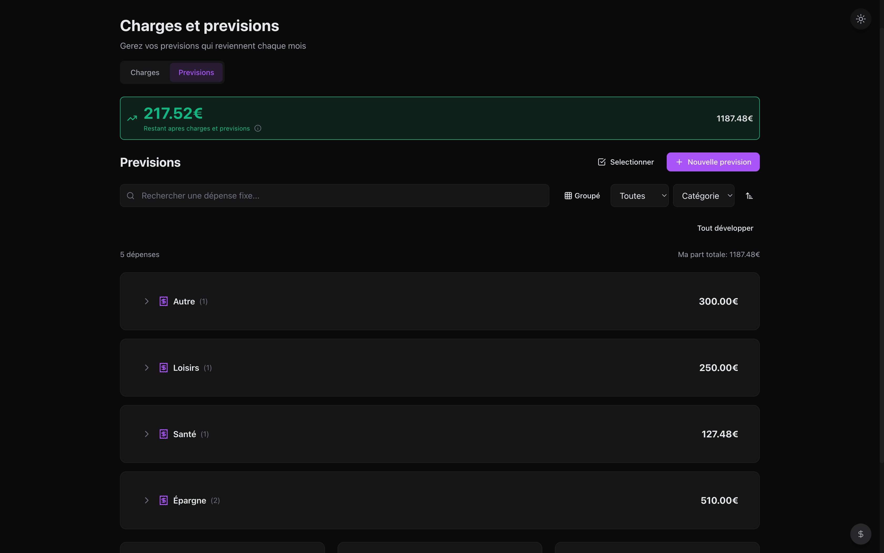Toggle the Groupé view mode

point(582,196)
